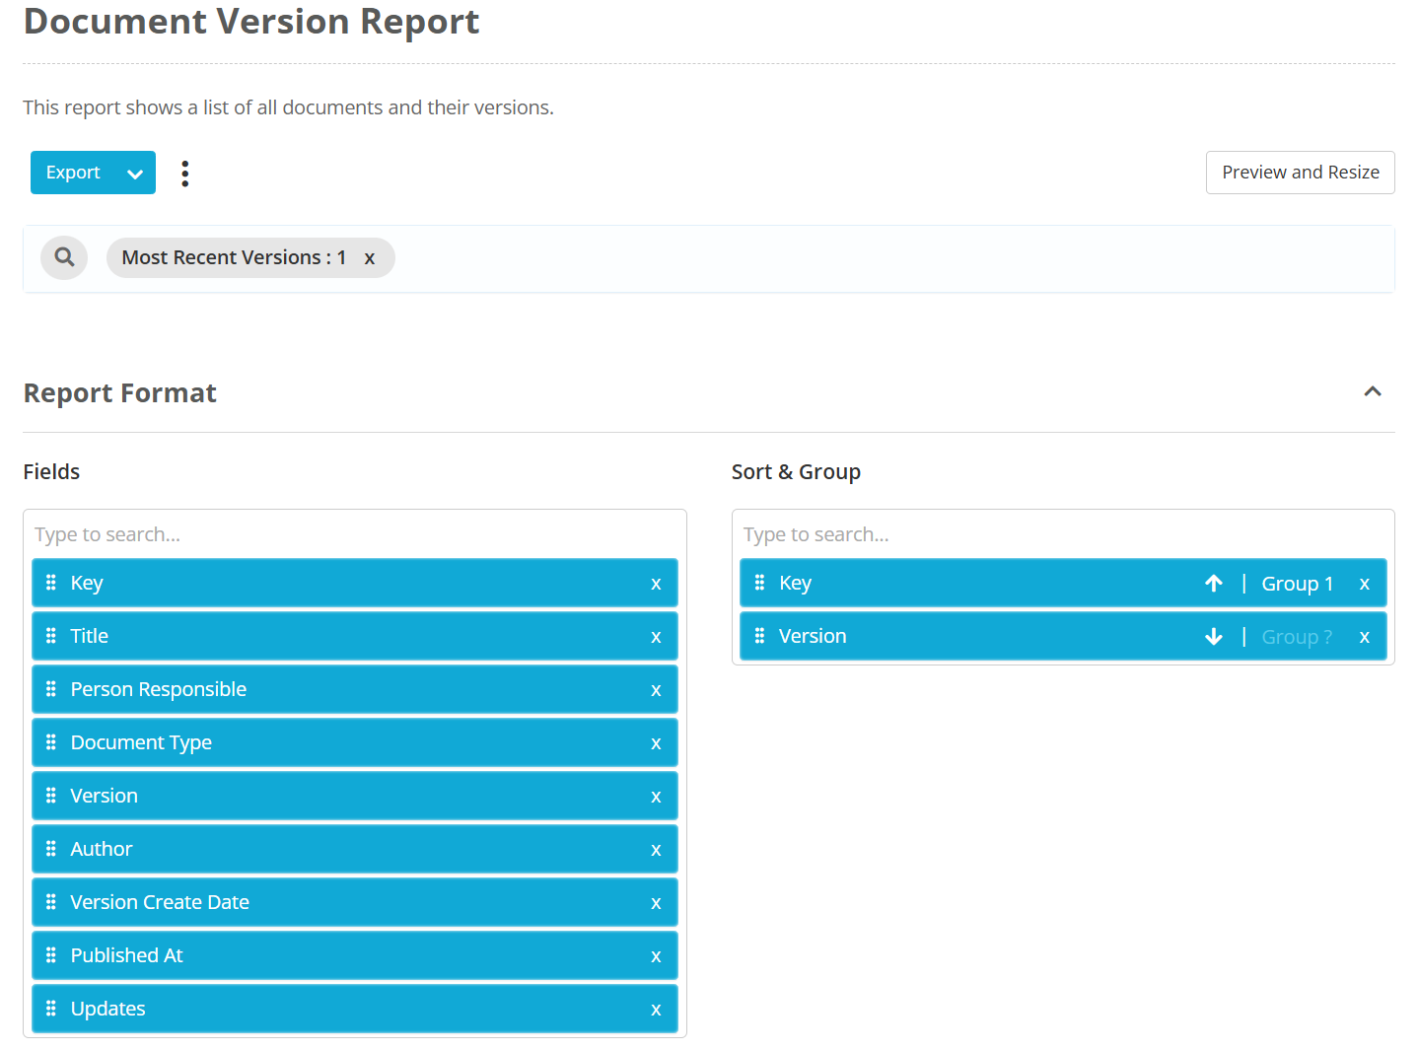This screenshot has height=1050, width=1418.
Task: Remove the Most Recent Versions filter chip
Action: click(x=370, y=257)
